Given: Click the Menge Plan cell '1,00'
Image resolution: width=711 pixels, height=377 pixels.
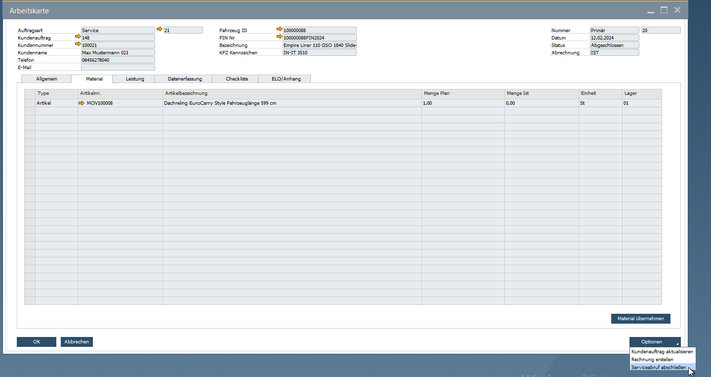Looking at the screenshot, I should 463,103.
